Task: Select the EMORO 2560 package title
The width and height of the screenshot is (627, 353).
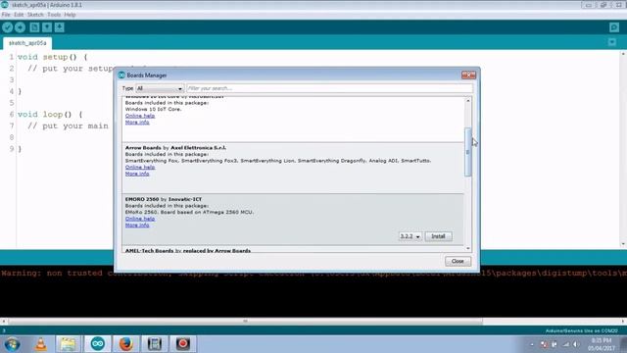Action: pyautogui.click(x=164, y=199)
